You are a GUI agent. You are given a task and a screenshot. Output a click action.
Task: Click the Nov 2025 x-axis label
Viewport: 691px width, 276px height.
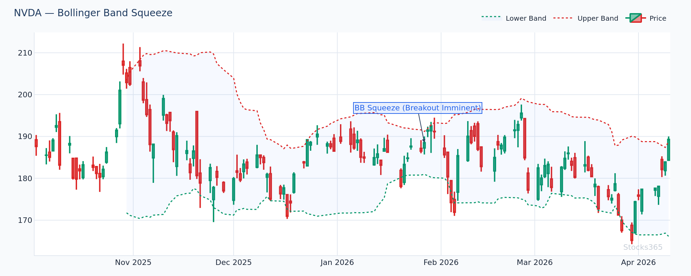click(133, 263)
